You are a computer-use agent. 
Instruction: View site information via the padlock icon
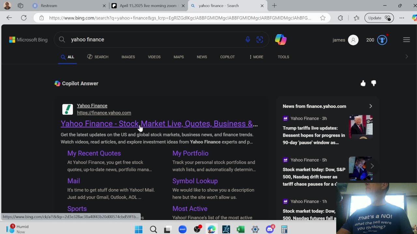pos(41,18)
